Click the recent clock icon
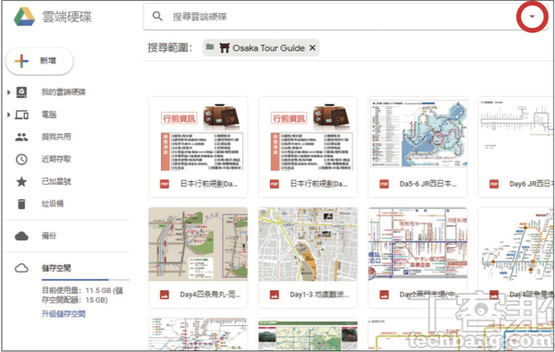The width and height of the screenshot is (555, 352). [21, 160]
